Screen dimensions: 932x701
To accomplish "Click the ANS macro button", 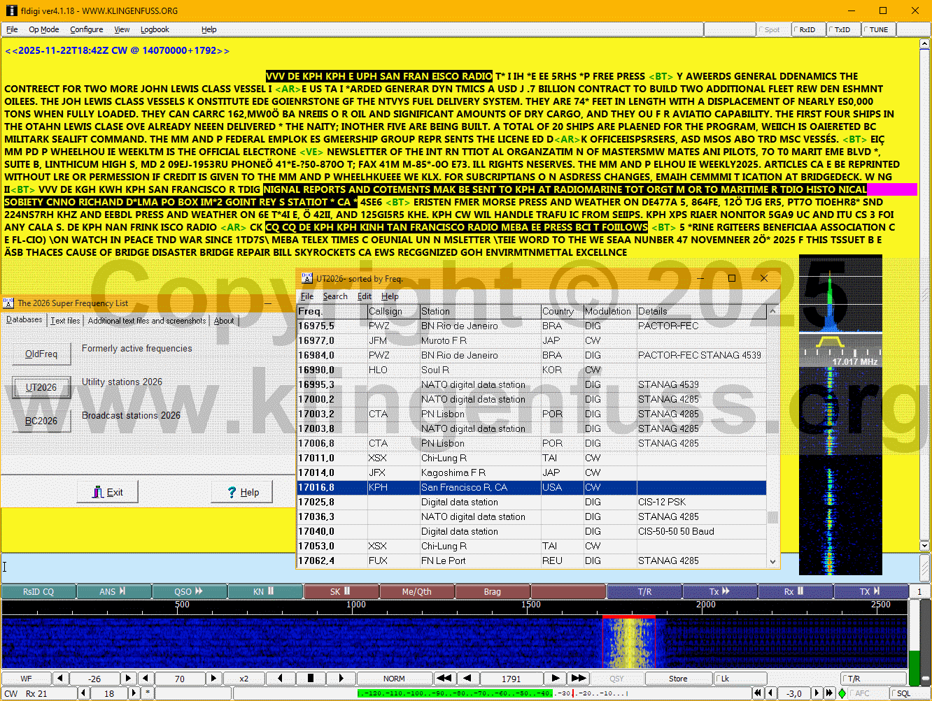I will (x=113, y=591).
